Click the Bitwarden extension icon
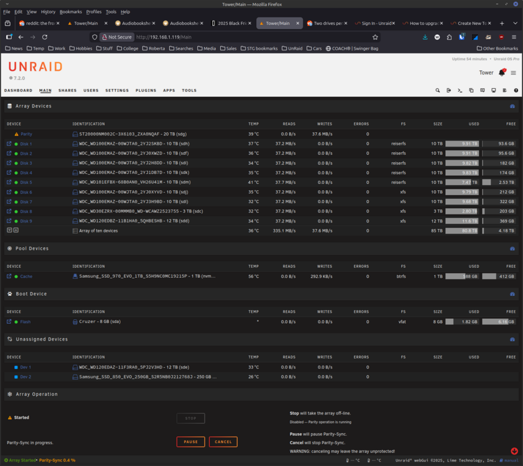Viewport: 523px width, 466px height. [x=461, y=37]
